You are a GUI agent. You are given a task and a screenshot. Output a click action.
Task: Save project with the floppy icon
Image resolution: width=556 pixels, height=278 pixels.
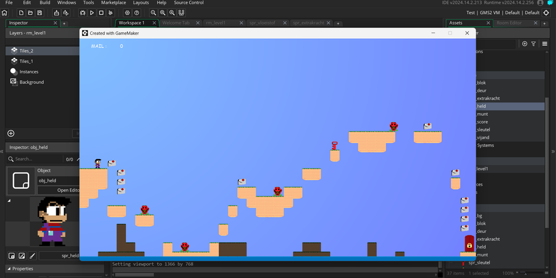40,13
